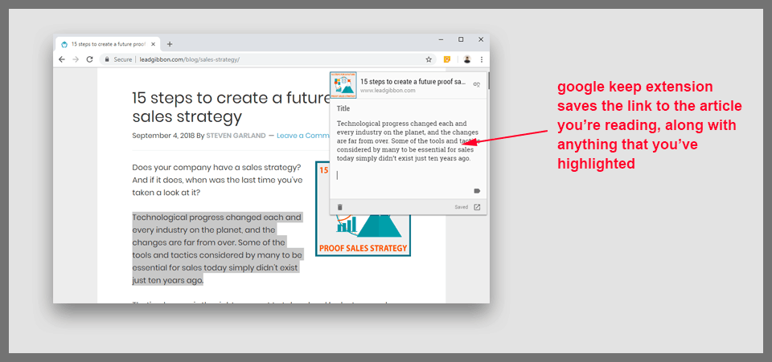Open note in Keep via pop-out icon
The image size is (772, 362).
pyautogui.click(x=477, y=207)
